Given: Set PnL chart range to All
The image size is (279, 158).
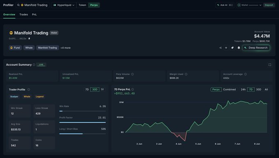Looking at the screenshot, I should tap(266, 89).
